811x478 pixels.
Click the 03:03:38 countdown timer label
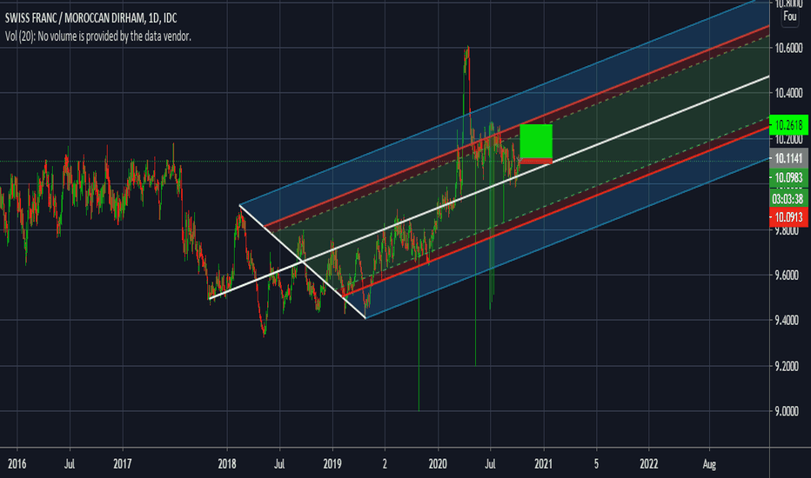coord(788,199)
